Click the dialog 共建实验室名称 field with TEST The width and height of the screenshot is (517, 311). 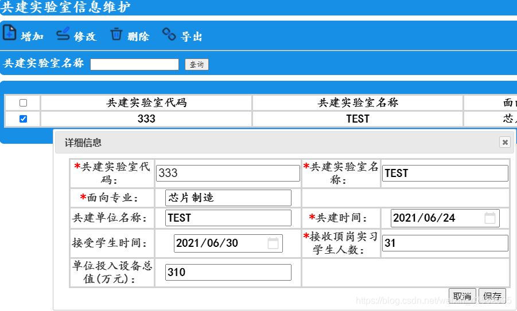coord(445,173)
